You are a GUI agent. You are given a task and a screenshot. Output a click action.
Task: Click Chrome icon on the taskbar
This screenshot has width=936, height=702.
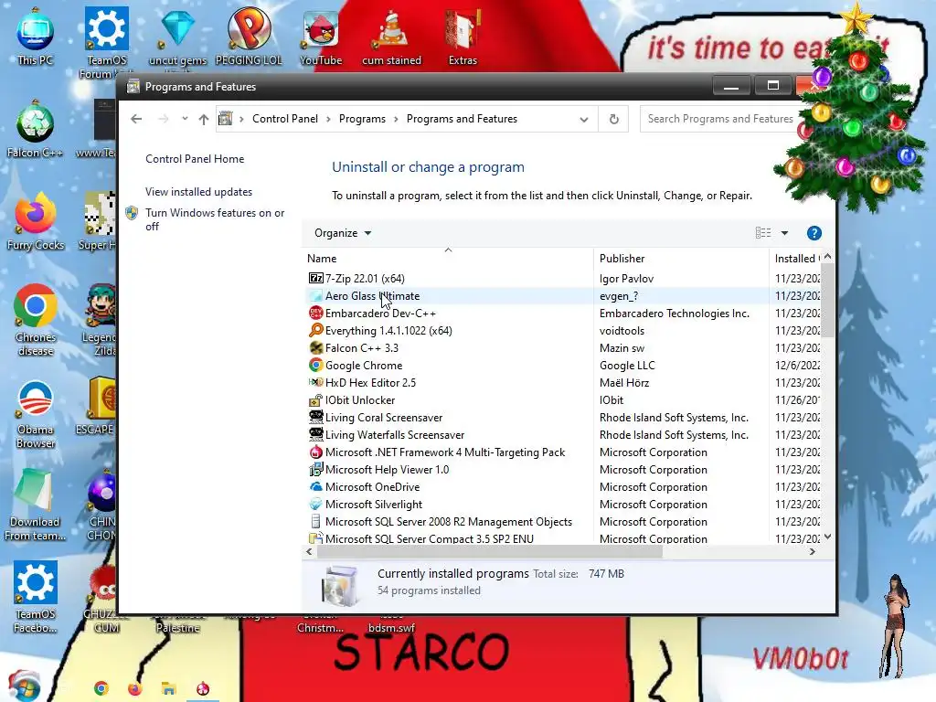(x=101, y=688)
